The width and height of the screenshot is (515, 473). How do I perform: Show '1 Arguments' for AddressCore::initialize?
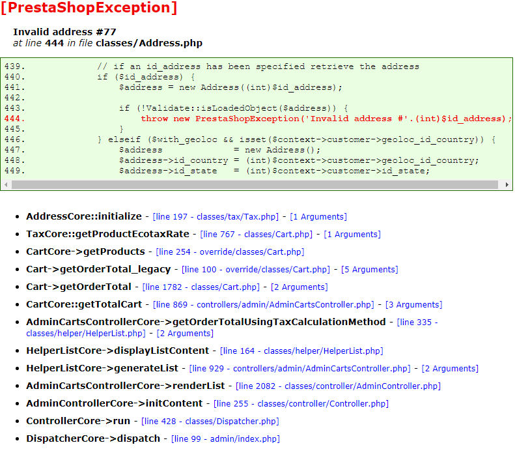(318, 217)
